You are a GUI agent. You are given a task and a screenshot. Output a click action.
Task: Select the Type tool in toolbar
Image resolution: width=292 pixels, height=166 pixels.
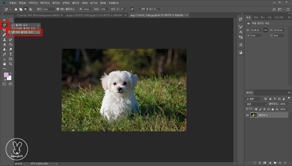tap(11, 54)
